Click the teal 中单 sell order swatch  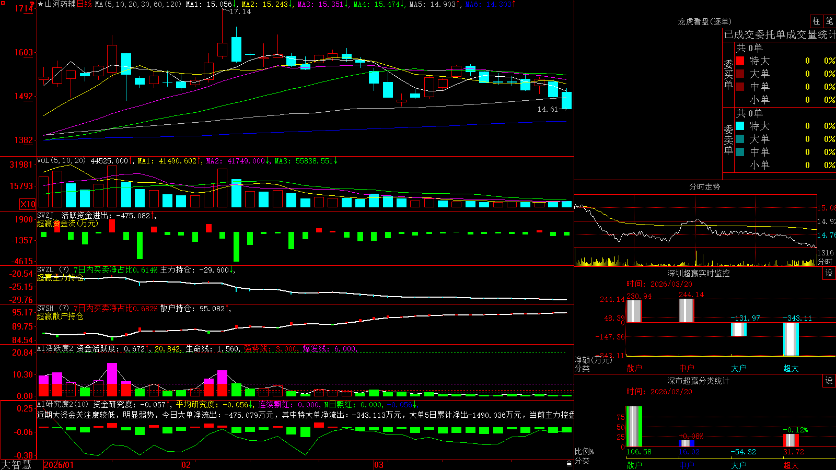[x=740, y=152]
